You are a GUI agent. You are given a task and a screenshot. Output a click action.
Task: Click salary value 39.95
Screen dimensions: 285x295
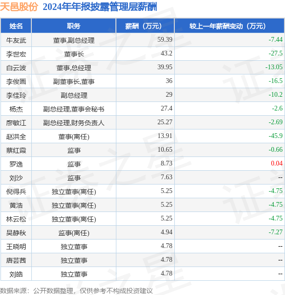[165, 67]
